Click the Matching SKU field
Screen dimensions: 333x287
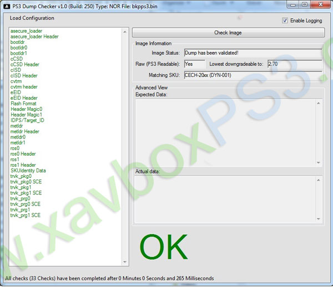click(x=253, y=75)
